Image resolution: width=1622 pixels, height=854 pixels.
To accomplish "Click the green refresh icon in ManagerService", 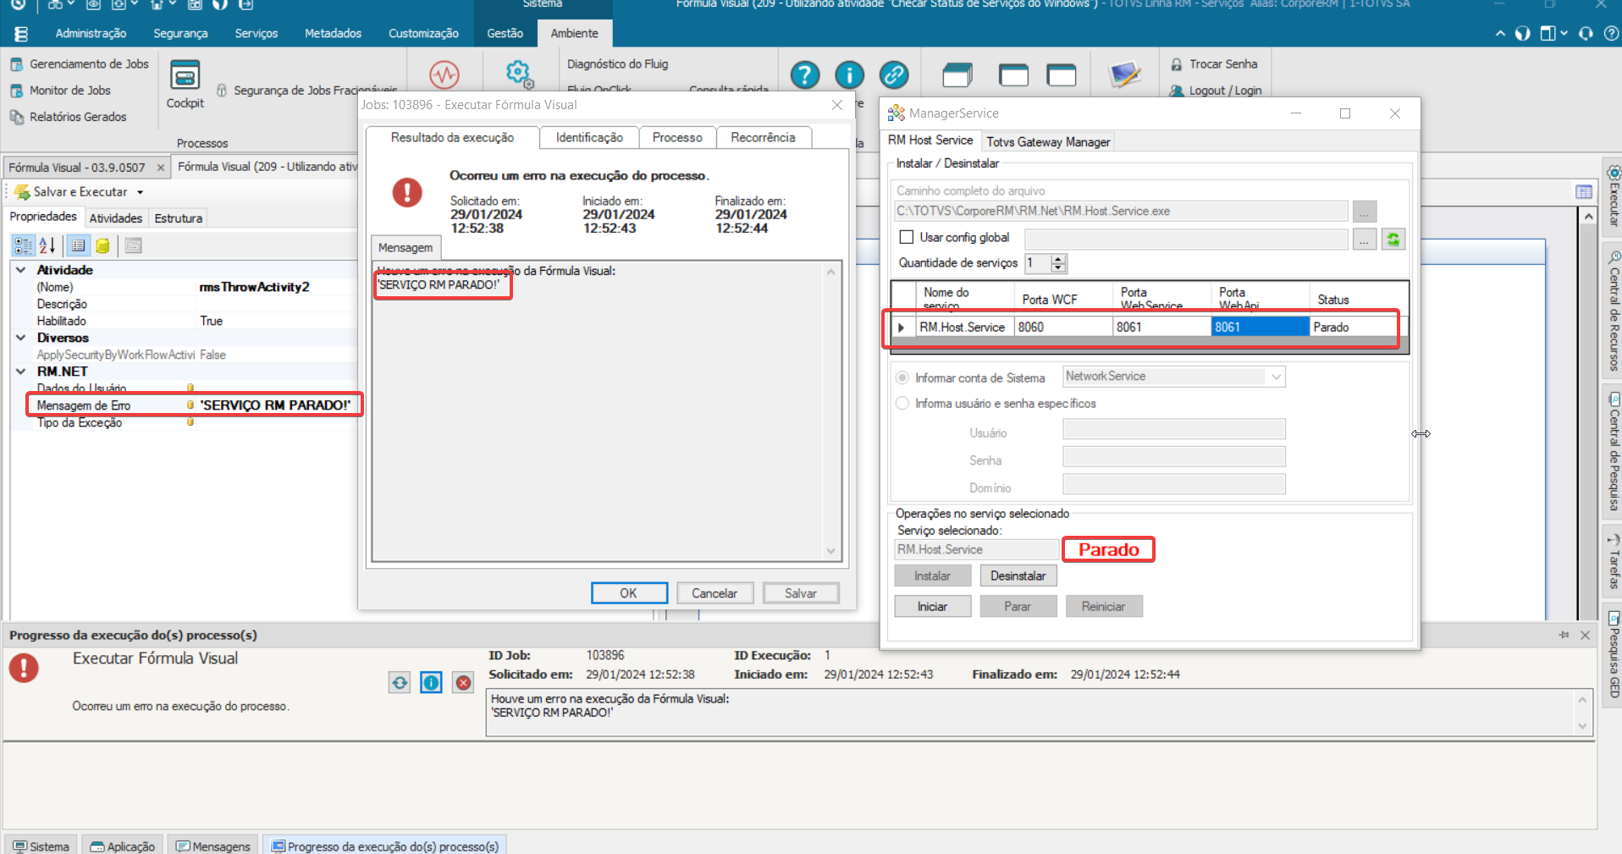I will click(x=1393, y=240).
